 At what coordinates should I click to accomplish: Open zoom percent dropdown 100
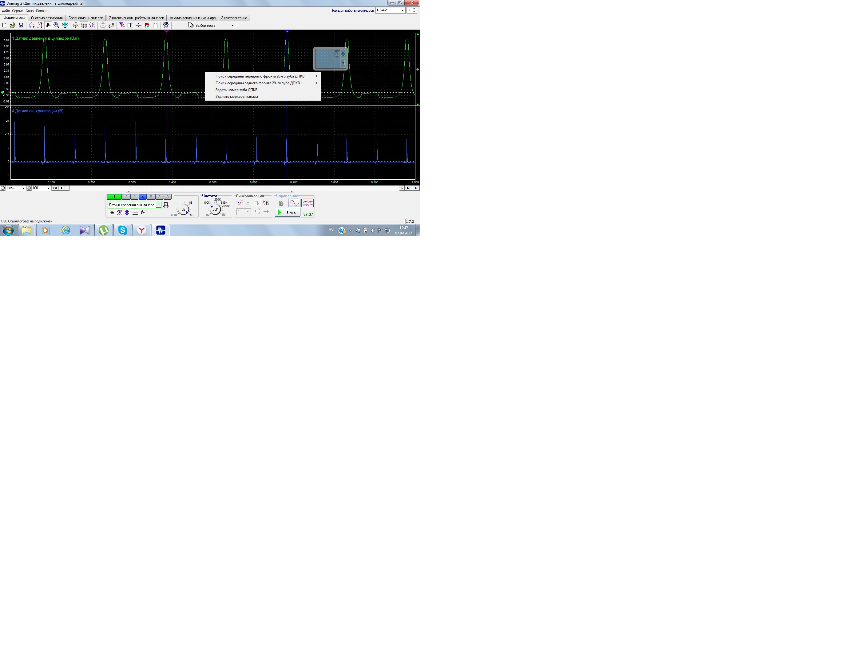pos(41,188)
